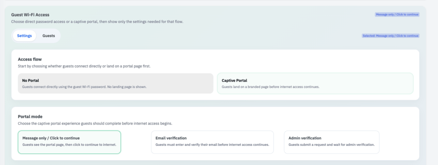Choose the Captive Portal option card
This screenshot has width=438, height=165.
pos(315,84)
